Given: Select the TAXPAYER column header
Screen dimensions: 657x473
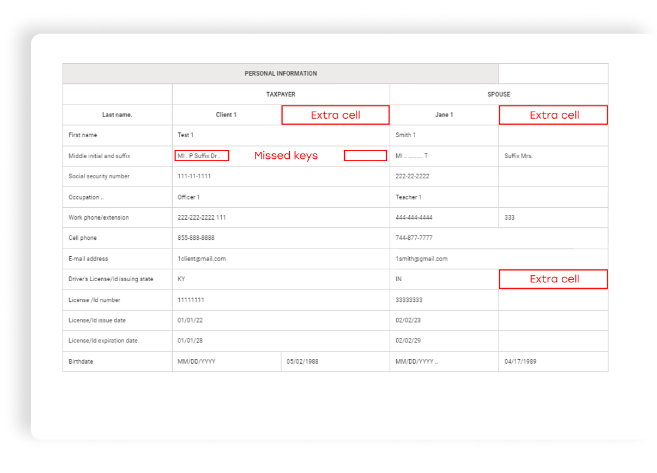Looking at the screenshot, I should tap(280, 94).
